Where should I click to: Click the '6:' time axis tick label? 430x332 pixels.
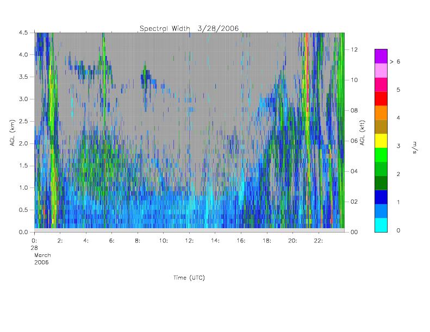tap(111, 241)
